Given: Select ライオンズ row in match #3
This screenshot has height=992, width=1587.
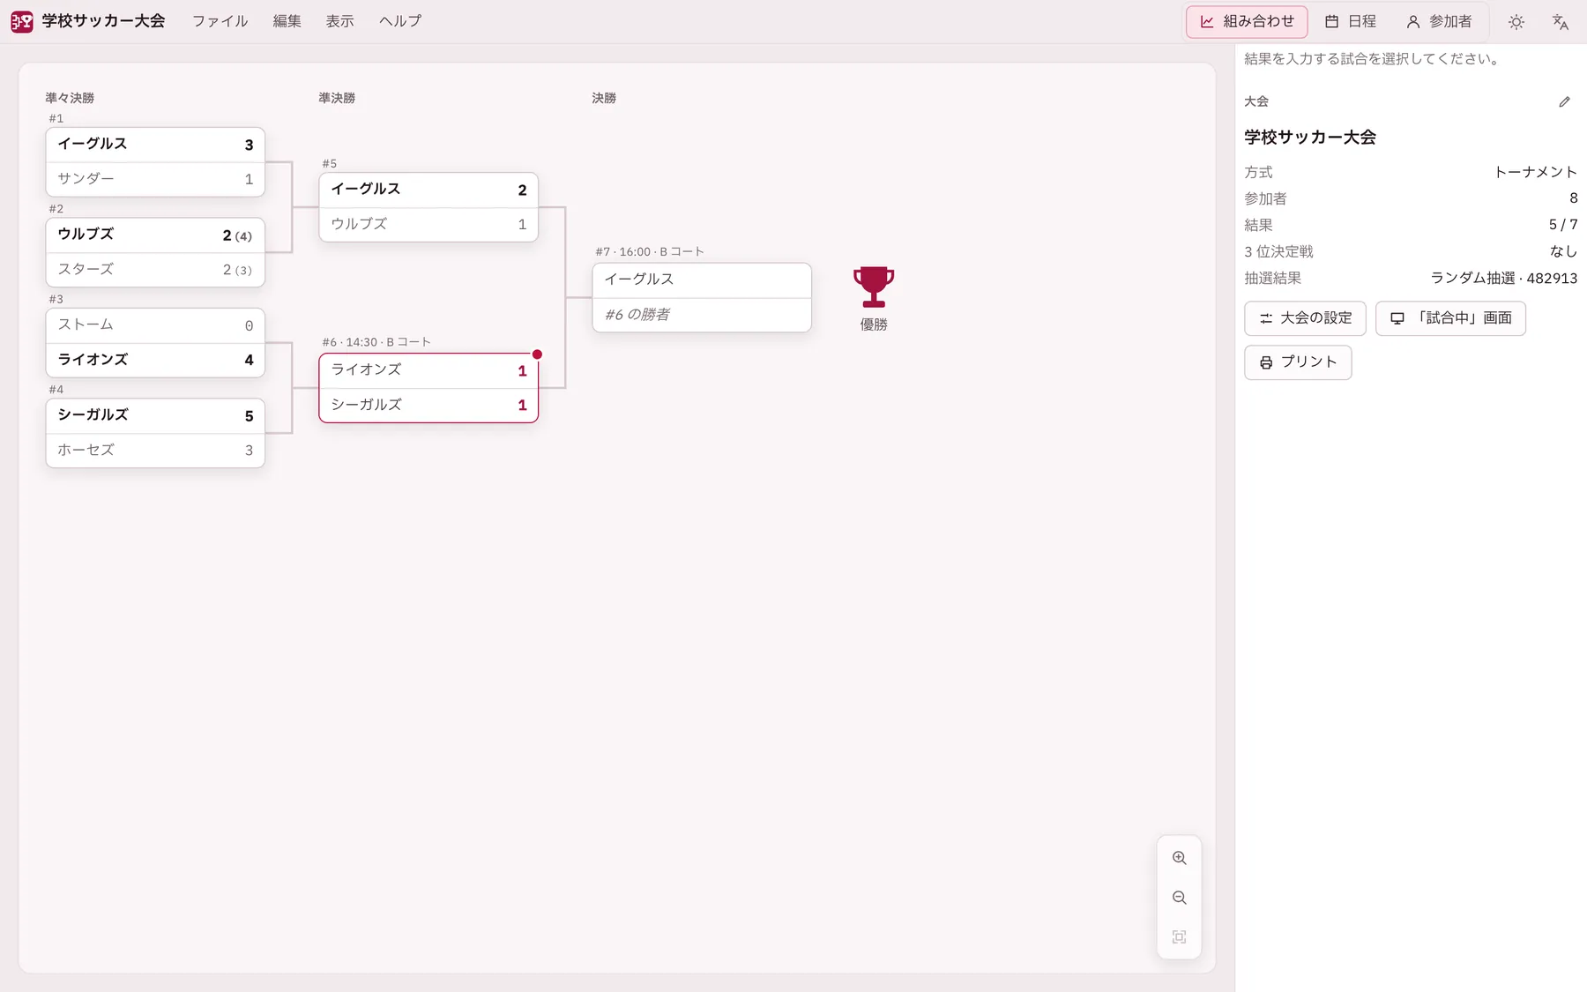Looking at the screenshot, I should 155,360.
